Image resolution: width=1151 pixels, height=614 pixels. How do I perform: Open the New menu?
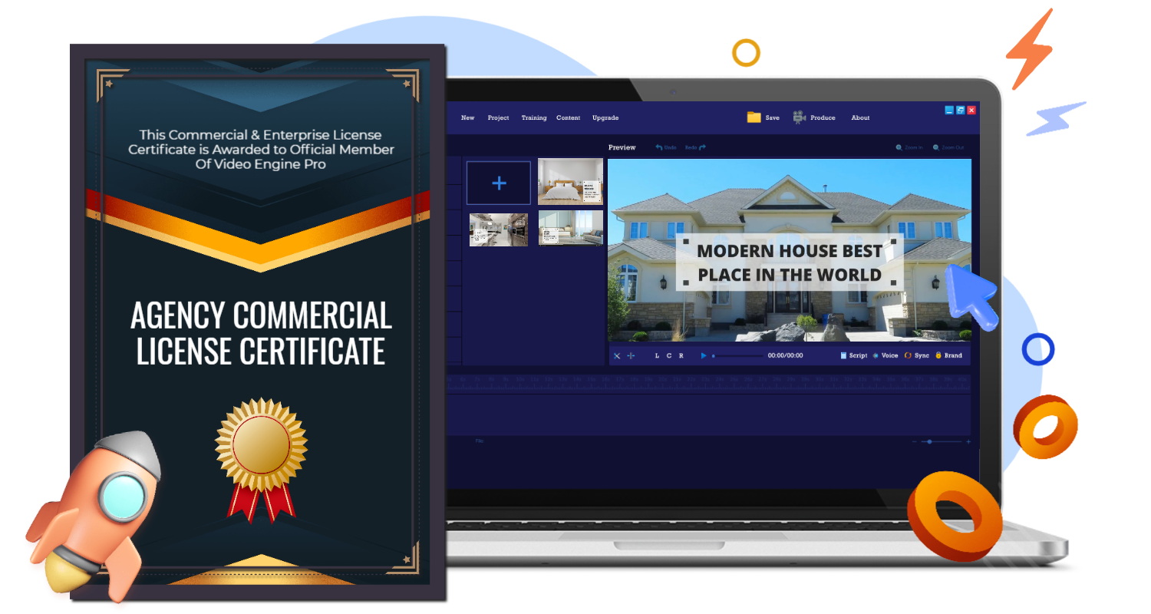click(x=467, y=118)
